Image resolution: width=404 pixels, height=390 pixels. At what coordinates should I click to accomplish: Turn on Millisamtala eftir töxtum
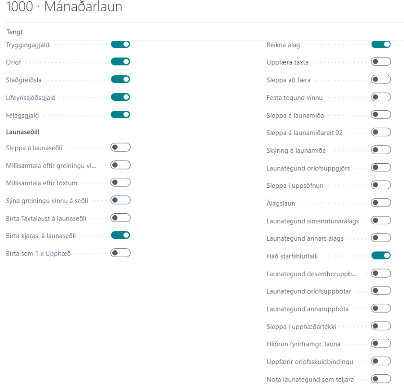click(120, 182)
